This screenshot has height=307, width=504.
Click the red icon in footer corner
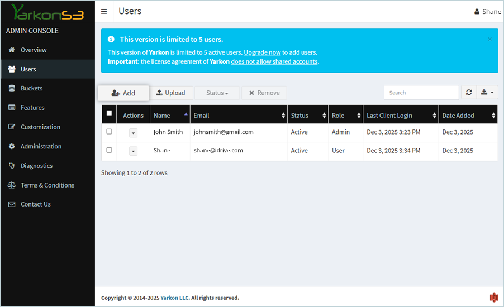pyautogui.click(x=493, y=298)
